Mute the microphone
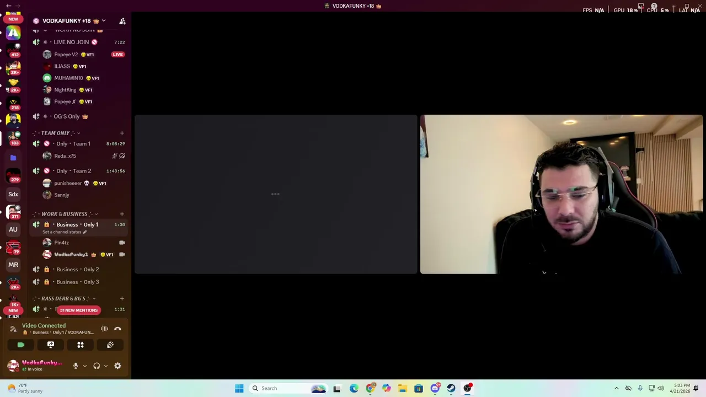The image size is (706, 397). pyautogui.click(x=76, y=366)
